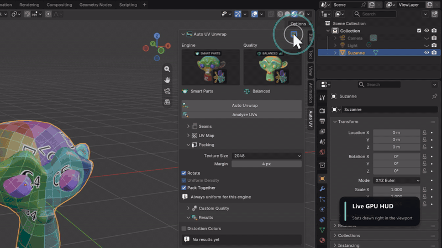Click the viewport zoom magnifier icon
This screenshot has height=248, width=442.
click(167, 69)
